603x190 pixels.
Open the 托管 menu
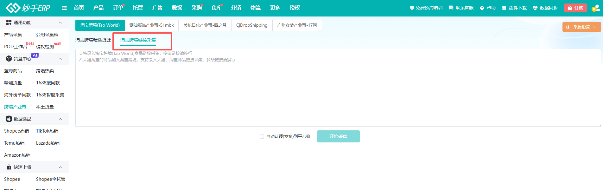tap(138, 8)
